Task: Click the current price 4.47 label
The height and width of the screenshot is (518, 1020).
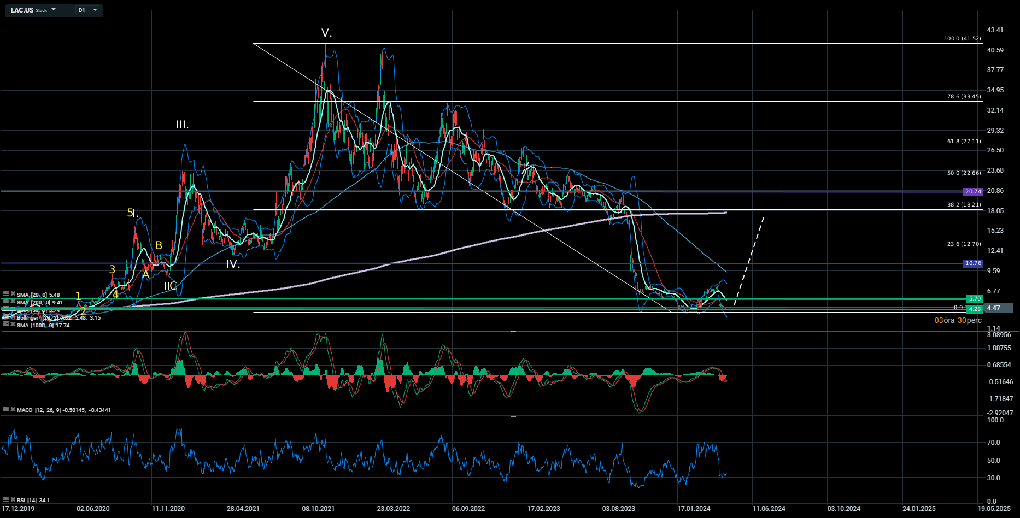Action: (994, 308)
